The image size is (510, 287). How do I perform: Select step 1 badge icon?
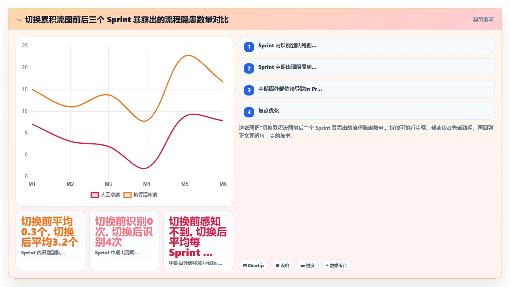click(x=249, y=47)
